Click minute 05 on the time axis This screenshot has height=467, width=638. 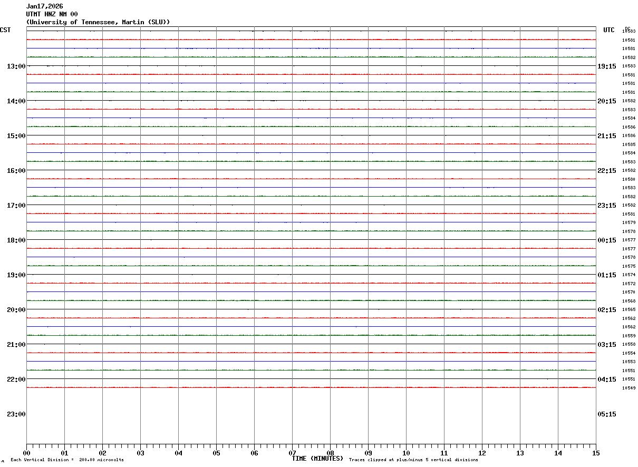[216, 453]
